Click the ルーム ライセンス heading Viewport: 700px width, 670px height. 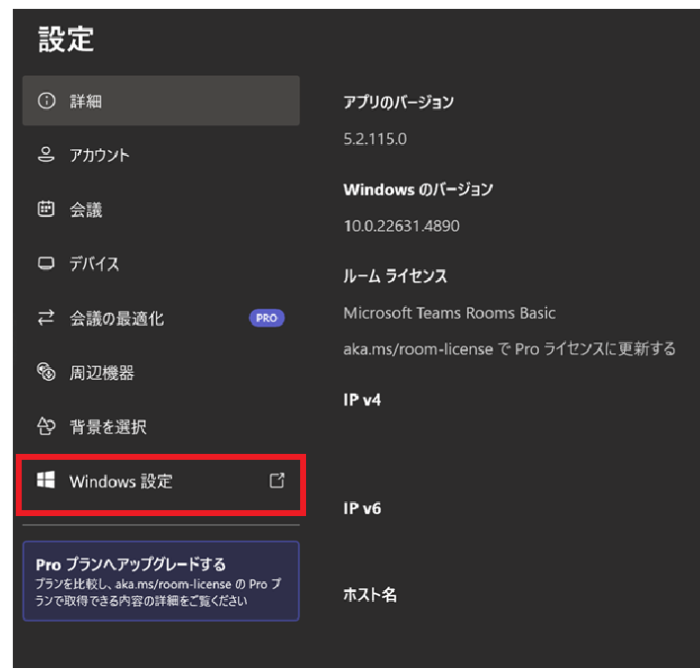tap(395, 276)
